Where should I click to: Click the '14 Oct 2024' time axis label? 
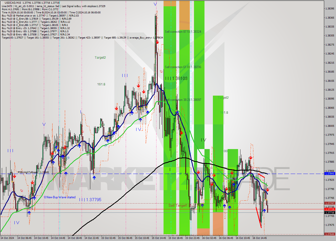point(7,238)
